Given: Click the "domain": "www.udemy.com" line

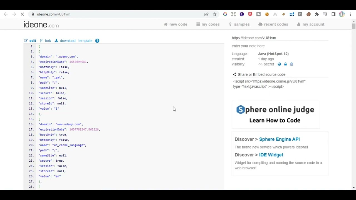Looking at the screenshot, I should coord(61,124).
